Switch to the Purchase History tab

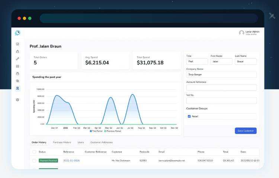[62, 142]
